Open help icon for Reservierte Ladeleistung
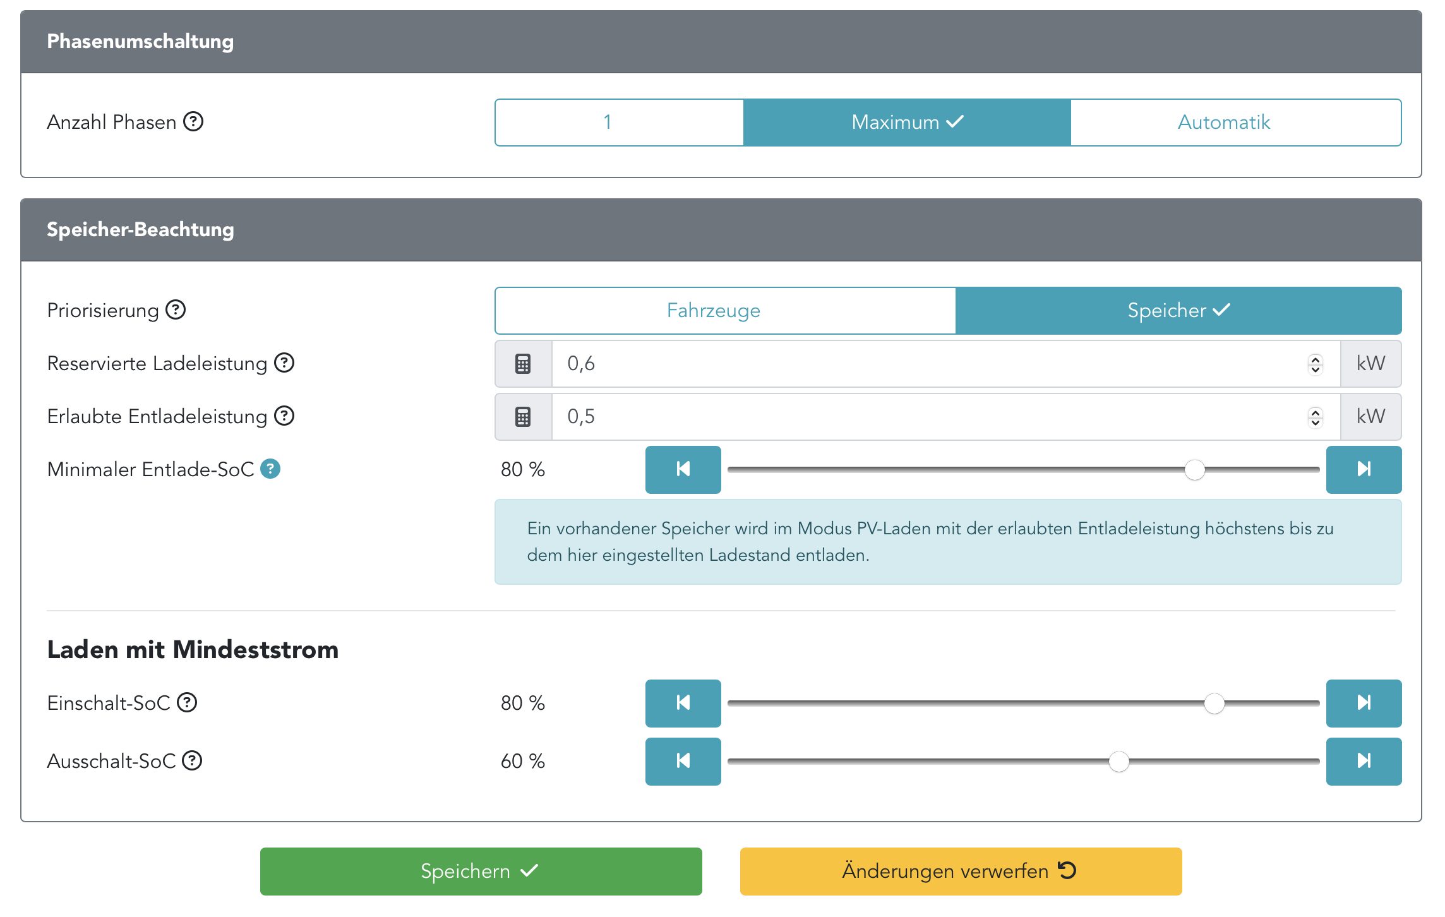This screenshot has width=1445, height=917. 284,363
